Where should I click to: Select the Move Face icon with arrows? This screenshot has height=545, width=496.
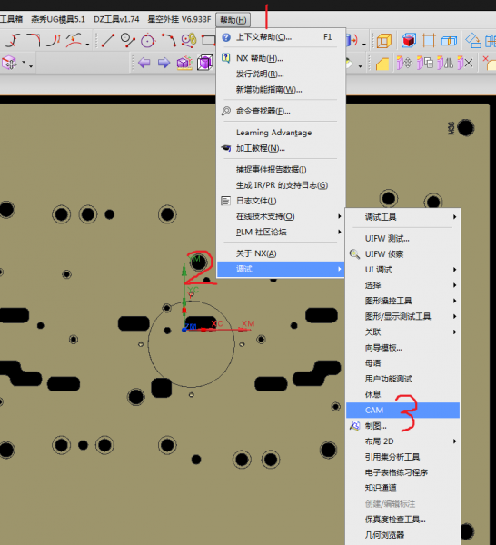[x=404, y=63]
